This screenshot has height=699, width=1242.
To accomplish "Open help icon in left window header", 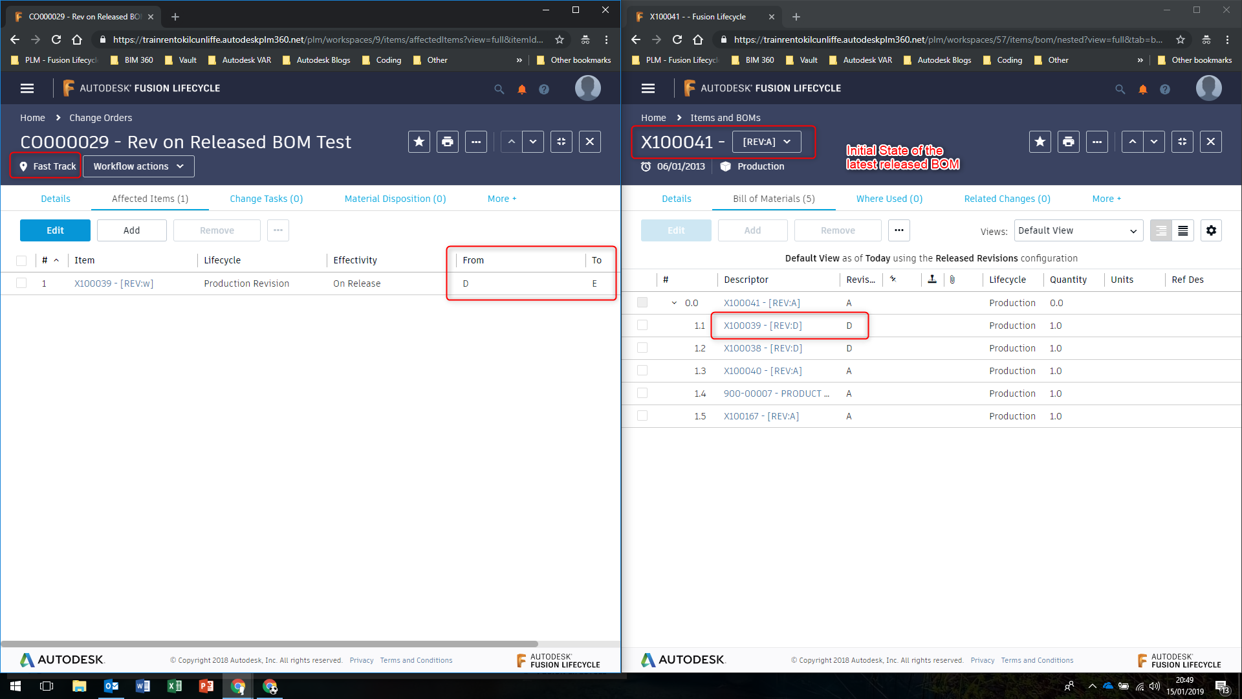I will pos(544,89).
